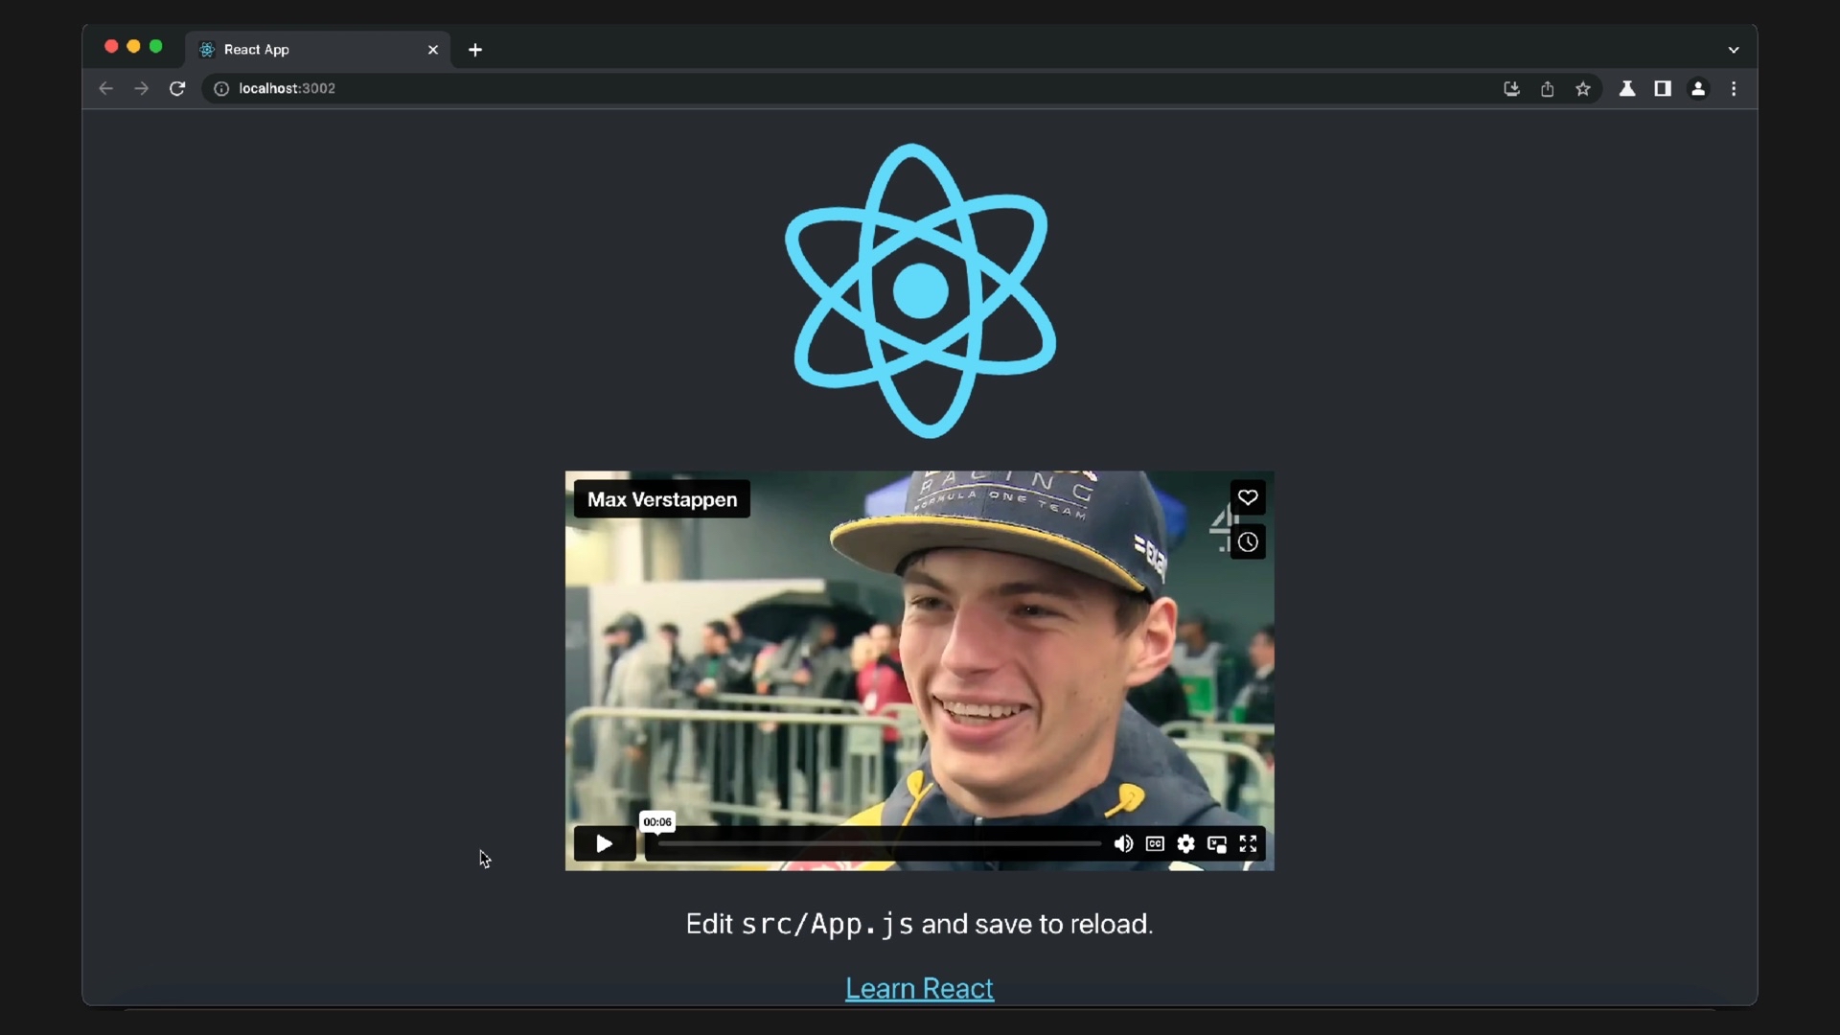Open the Chrome profile menu

coord(1698,88)
